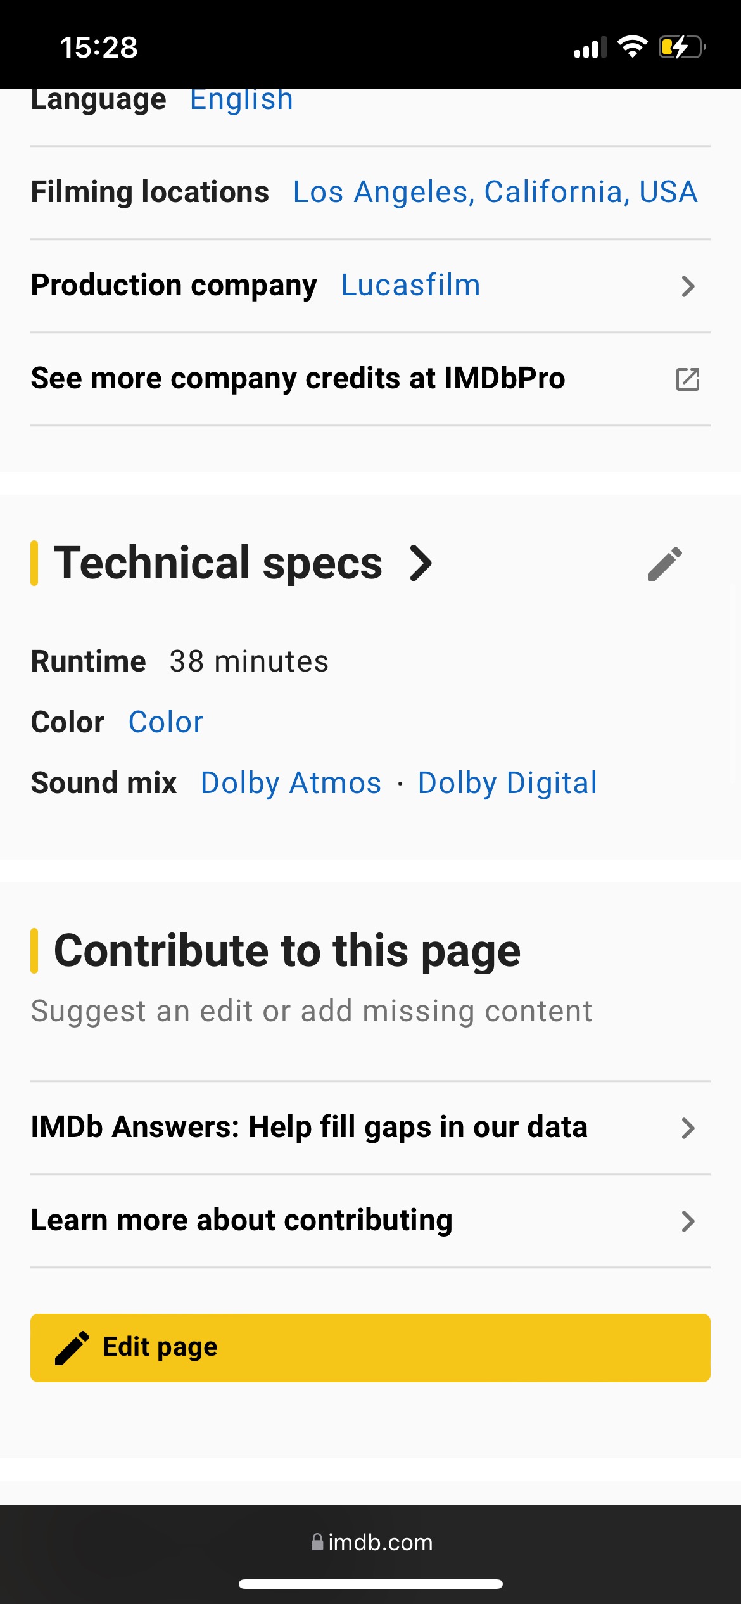Viewport: 741px width, 1604px height.
Task: Expand Production company row chevron
Action: pos(688,286)
